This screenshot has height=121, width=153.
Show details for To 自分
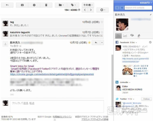(20, 46)
